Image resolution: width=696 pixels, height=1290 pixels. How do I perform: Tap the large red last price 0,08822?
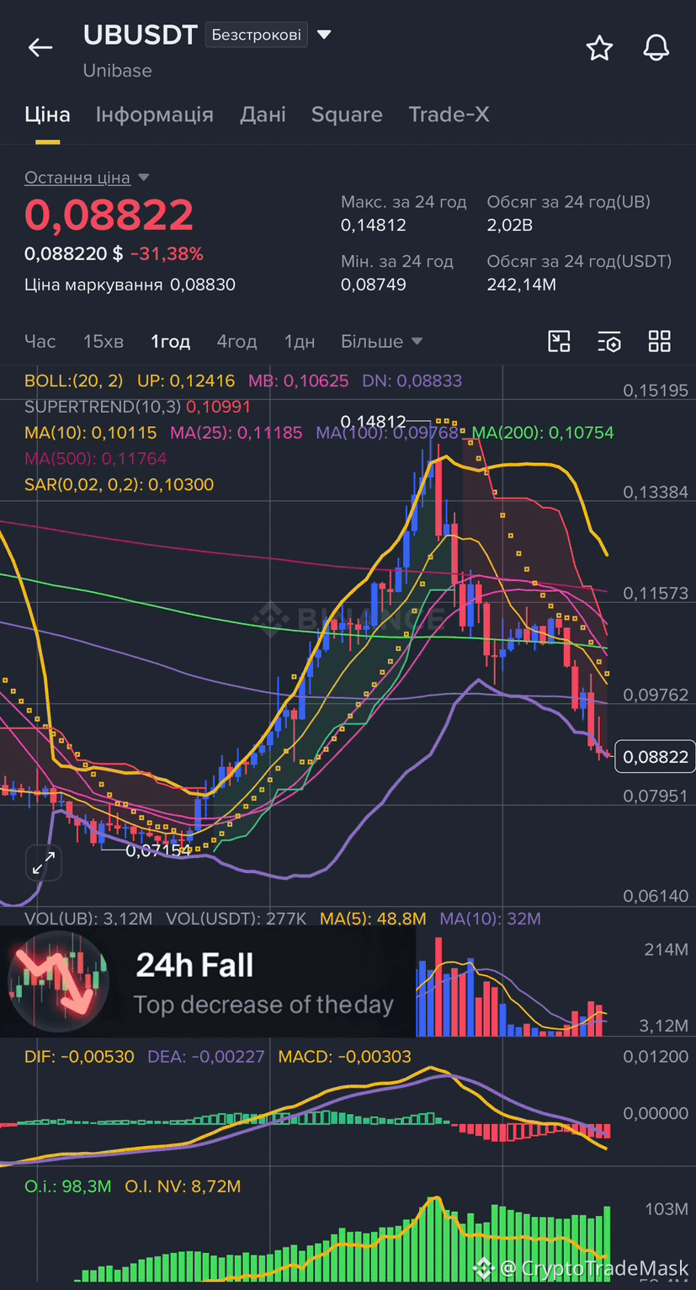tap(109, 216)
